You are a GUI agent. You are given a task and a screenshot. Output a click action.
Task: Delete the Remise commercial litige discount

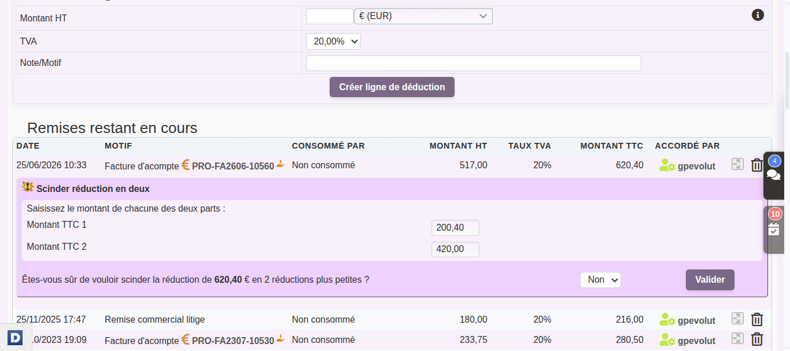point(756,319)
